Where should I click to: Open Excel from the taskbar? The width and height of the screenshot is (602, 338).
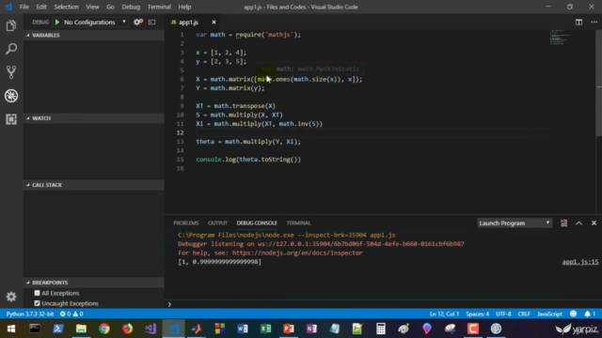click(265, 329)
